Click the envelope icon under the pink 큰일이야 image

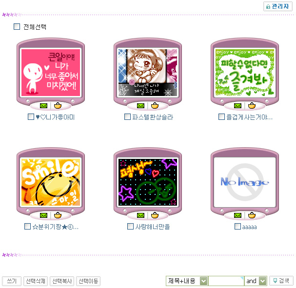(x=43, y=106)
